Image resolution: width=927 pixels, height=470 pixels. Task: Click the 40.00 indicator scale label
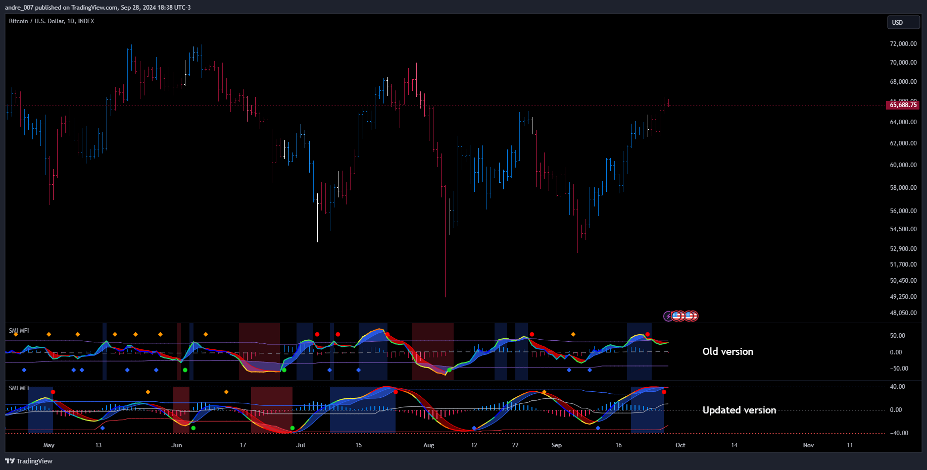click(898, 387)
